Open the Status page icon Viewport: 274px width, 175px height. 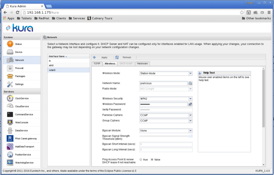[10, 44]
